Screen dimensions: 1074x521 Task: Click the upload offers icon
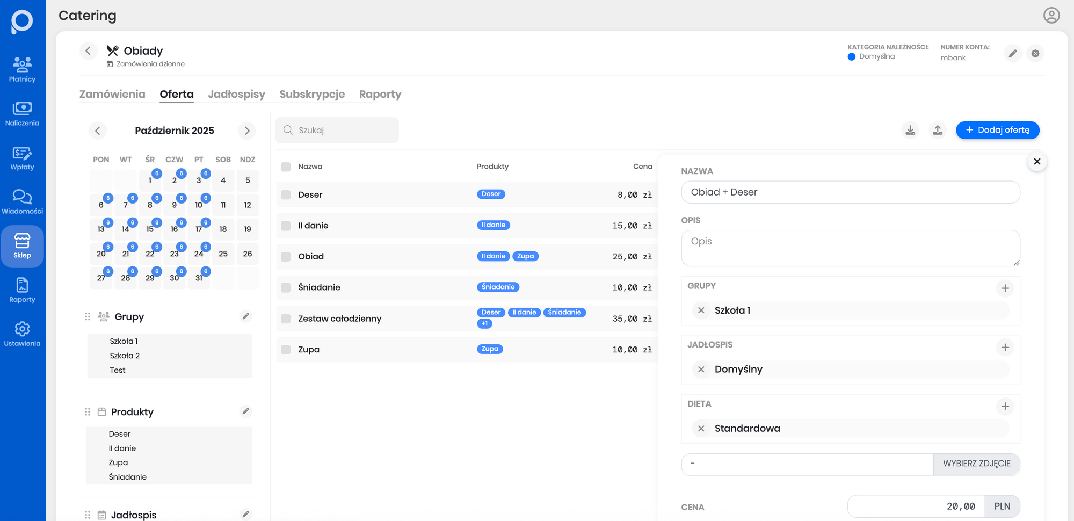tap(938, 130)
